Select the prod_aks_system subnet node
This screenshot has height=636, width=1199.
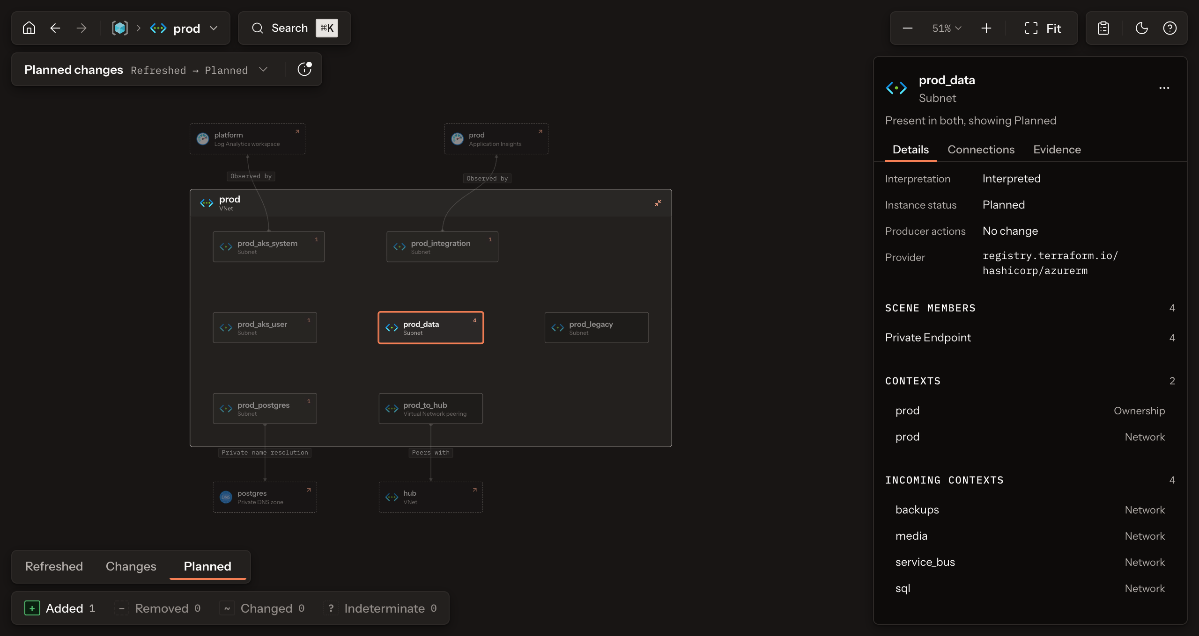coord(269,247)
